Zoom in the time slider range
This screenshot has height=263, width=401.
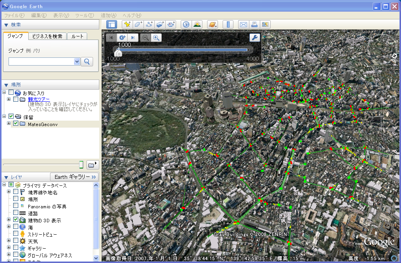(x=156, y=38)
